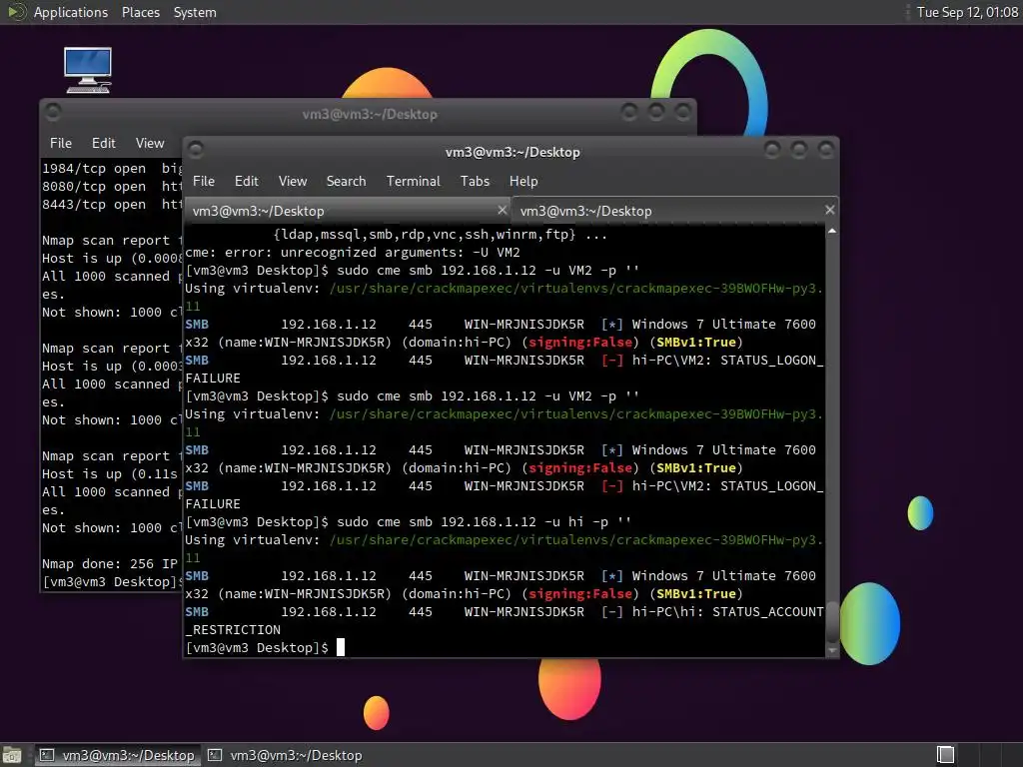Close the first terminal tab
Screen dimensions: 1023x767
tap(502, 210)
